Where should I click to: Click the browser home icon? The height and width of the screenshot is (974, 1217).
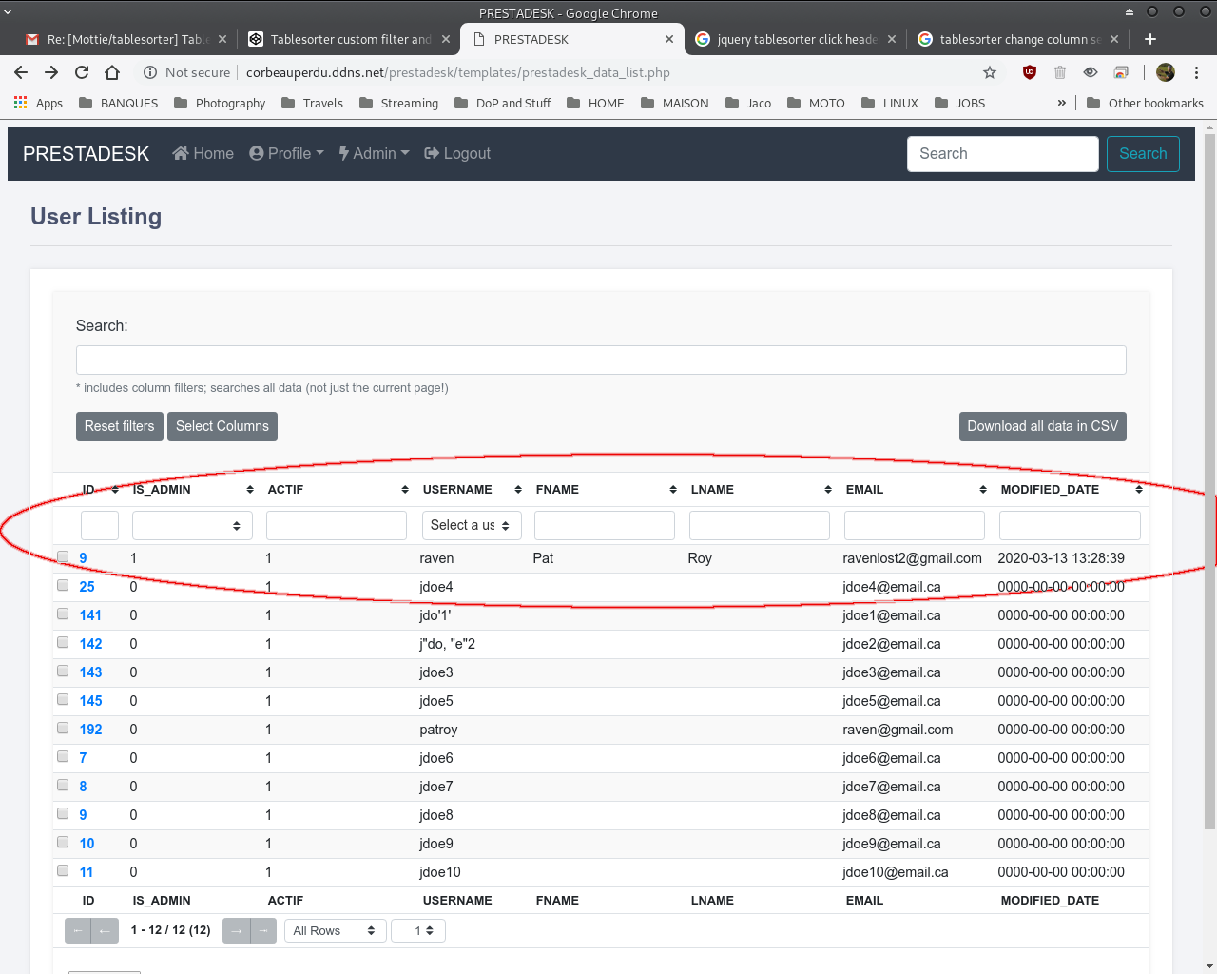point(112,71)
